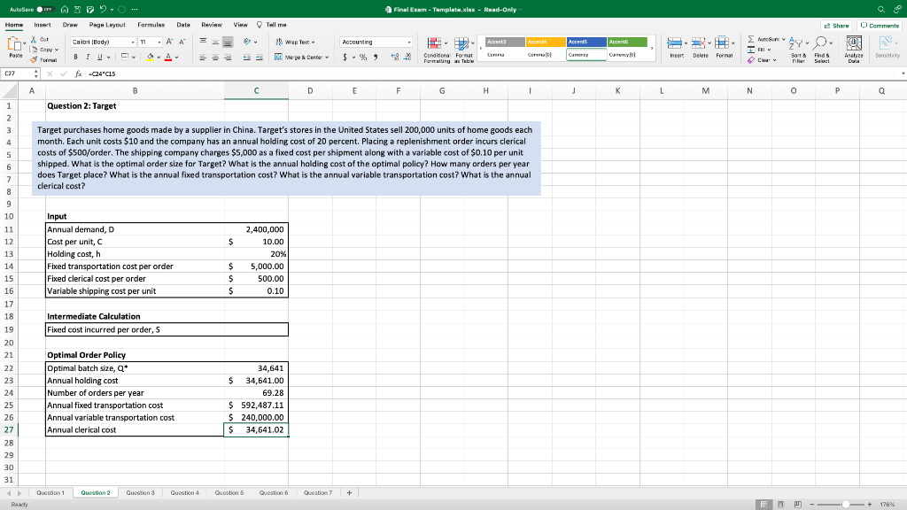The image size is (907, 510).
Task: Toggle bold formatting
Action: click(75, 55)
